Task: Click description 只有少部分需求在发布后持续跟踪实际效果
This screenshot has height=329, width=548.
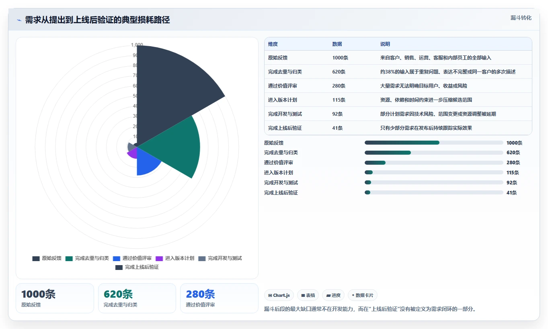Action: click(426, 128)
